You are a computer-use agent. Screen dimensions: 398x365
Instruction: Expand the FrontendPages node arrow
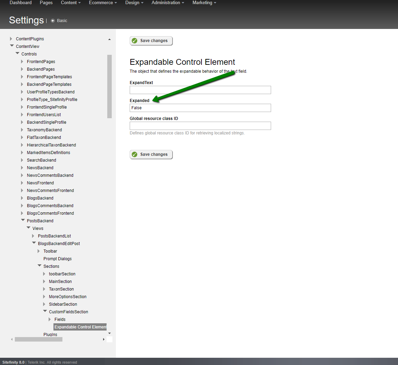[x=22, y=62]
